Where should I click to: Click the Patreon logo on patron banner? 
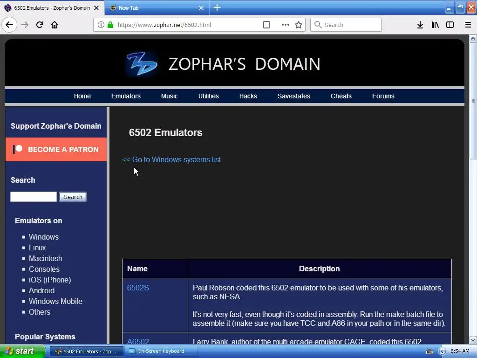[x=18, y=149]
